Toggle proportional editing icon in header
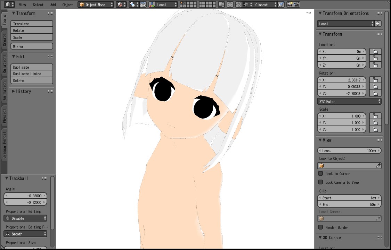 [x=230, y=5]
